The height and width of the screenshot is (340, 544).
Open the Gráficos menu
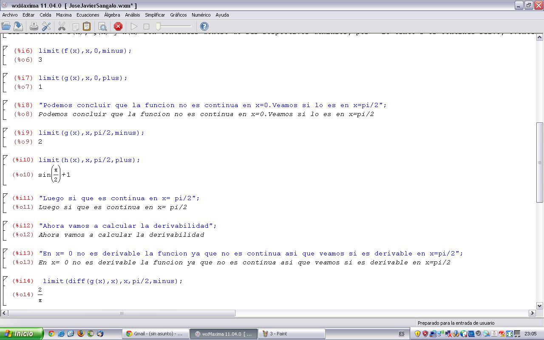pyautogui.click(x=178, y=15)
